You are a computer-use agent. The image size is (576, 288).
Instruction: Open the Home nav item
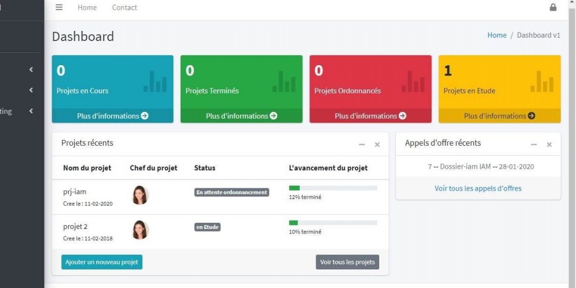[87, 7]
